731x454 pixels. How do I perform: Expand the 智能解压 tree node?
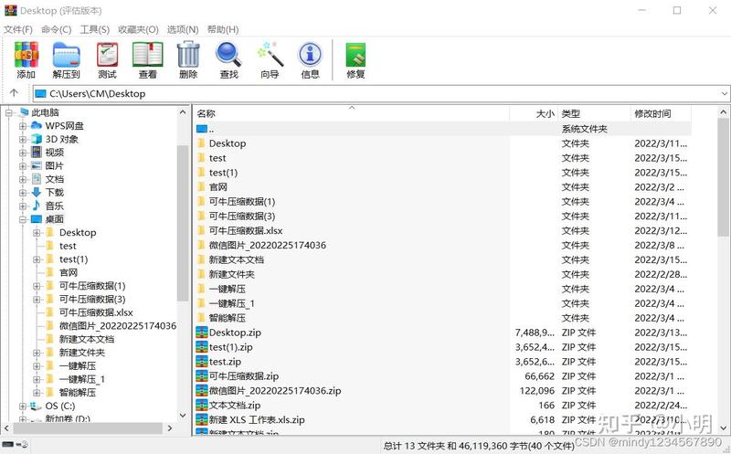tap(37, 393)
